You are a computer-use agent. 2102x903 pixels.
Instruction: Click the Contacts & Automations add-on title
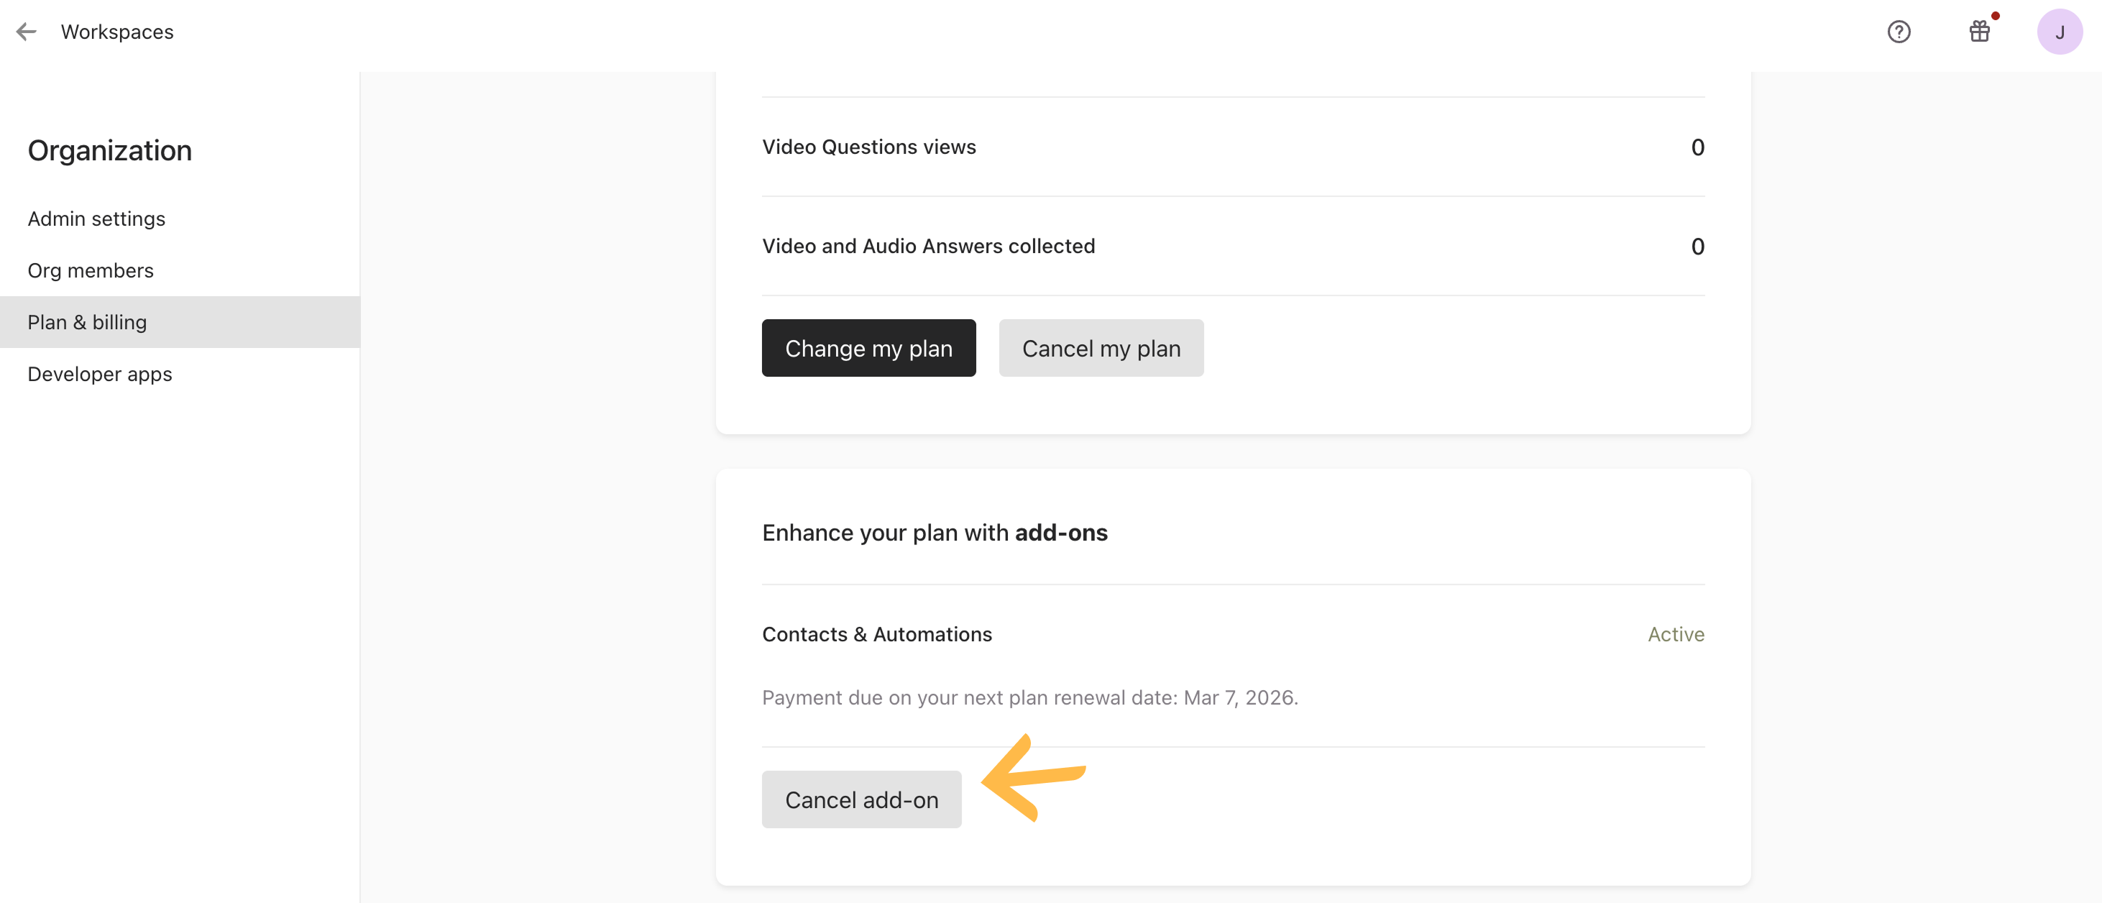click(876, 634)
